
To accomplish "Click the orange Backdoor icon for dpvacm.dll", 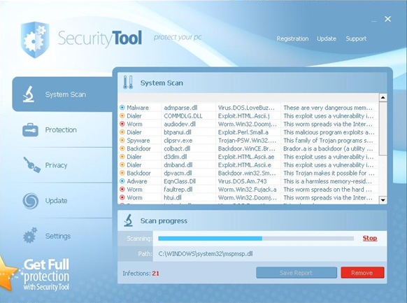I will coord(122,173).
